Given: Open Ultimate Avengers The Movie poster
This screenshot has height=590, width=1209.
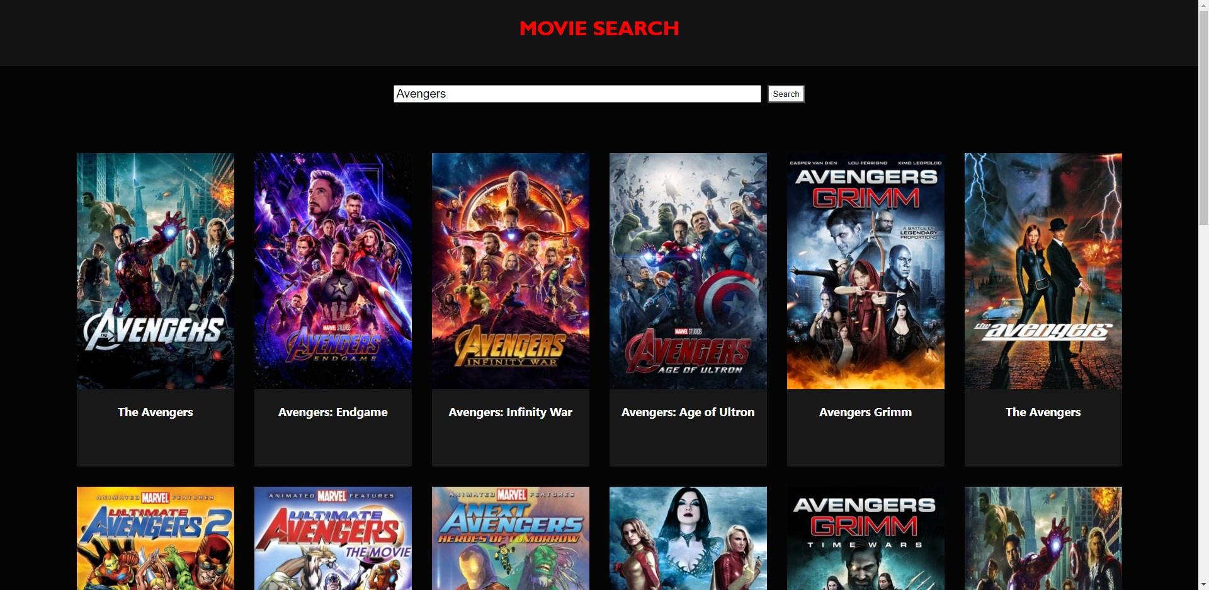Looking at the screenshot, I should [x=332, y=538].
